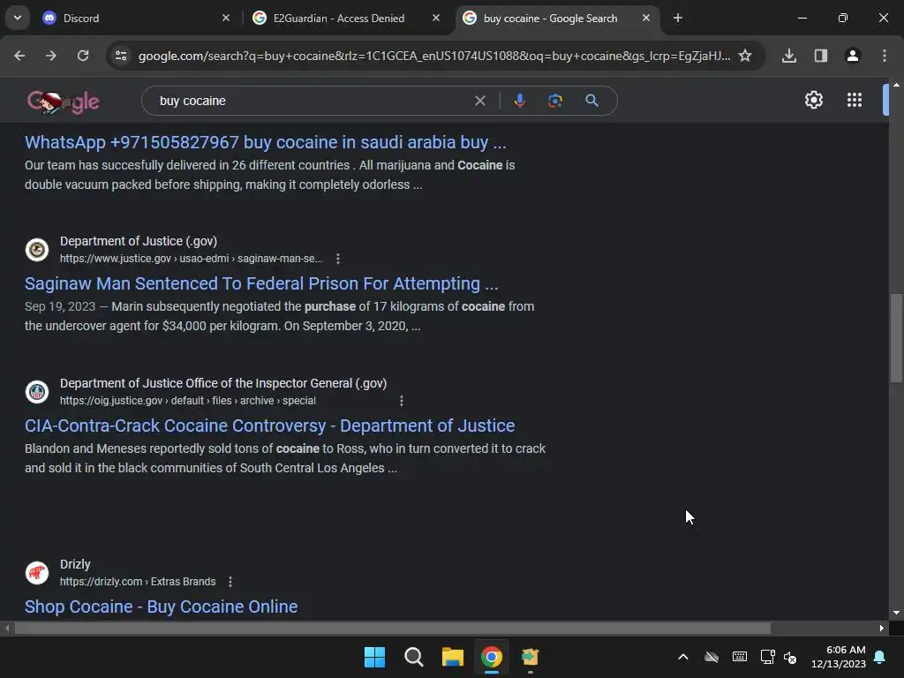Switch to the Discord tab
The width and height of the screenshot is (904, 678).
pos(136,18)
